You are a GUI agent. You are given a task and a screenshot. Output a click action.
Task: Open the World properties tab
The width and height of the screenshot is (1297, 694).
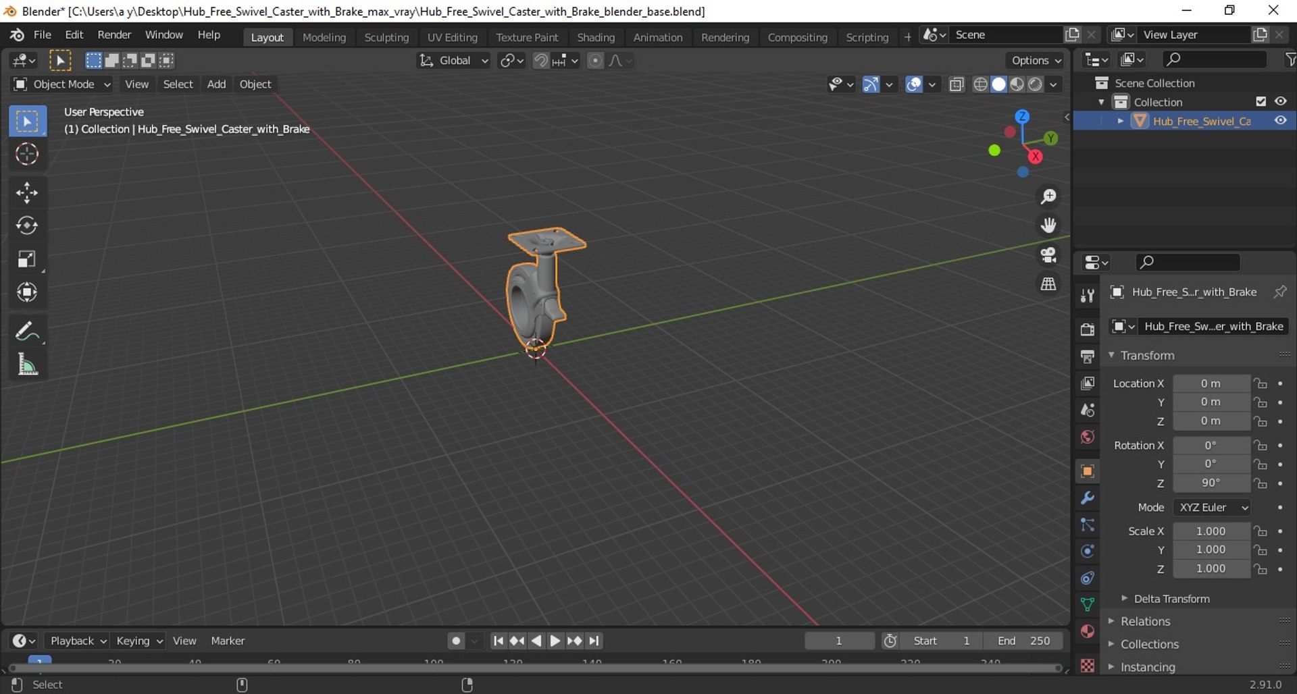pos(1087,437)
